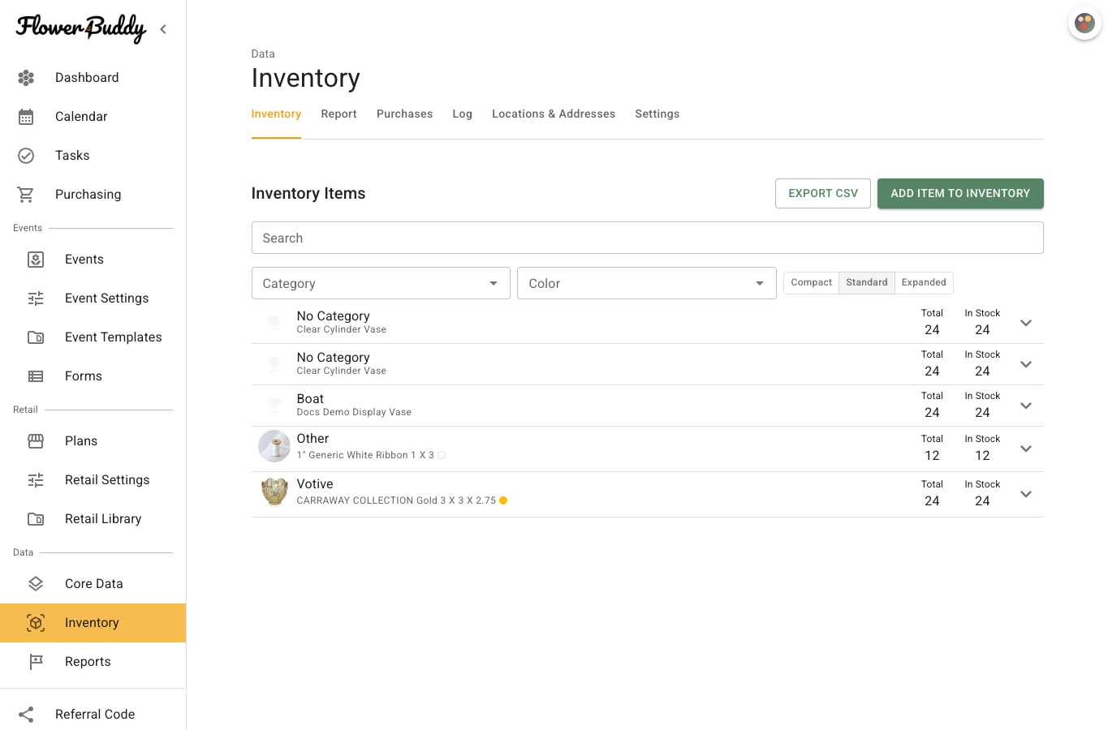Click into the Search input field
Viewport: 1108px width, 730px height.
pos(647,238)
